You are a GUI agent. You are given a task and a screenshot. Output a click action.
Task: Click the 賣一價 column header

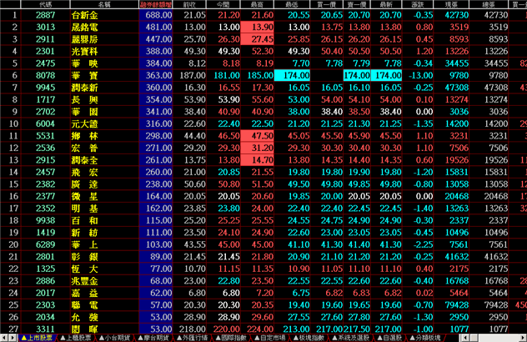click(x=357, y=4)
